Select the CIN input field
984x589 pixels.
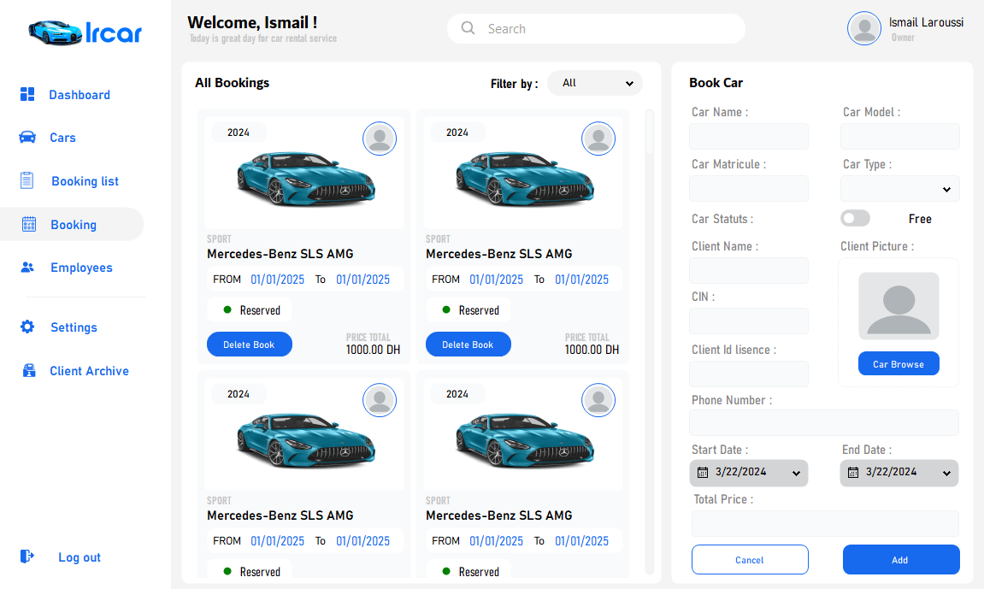(x=749, y=321)
